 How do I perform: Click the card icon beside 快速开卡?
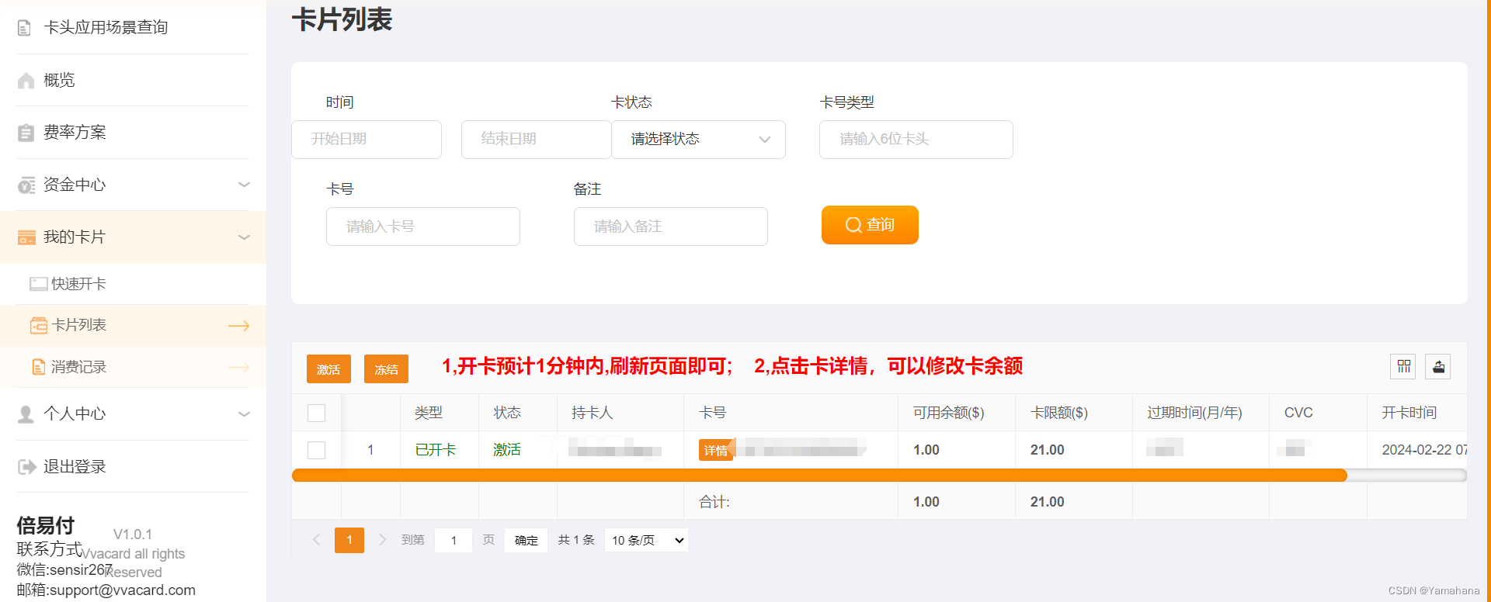coord(38,284)
